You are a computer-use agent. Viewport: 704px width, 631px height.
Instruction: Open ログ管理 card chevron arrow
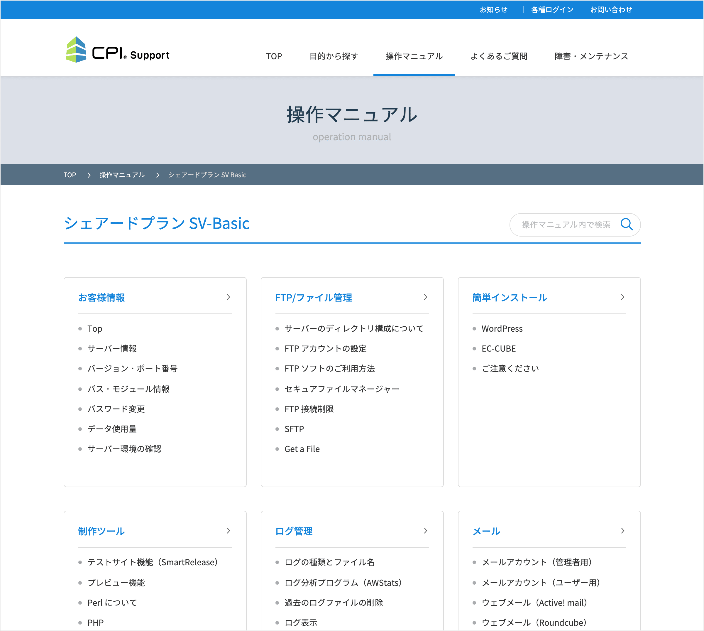coord(425,531)
